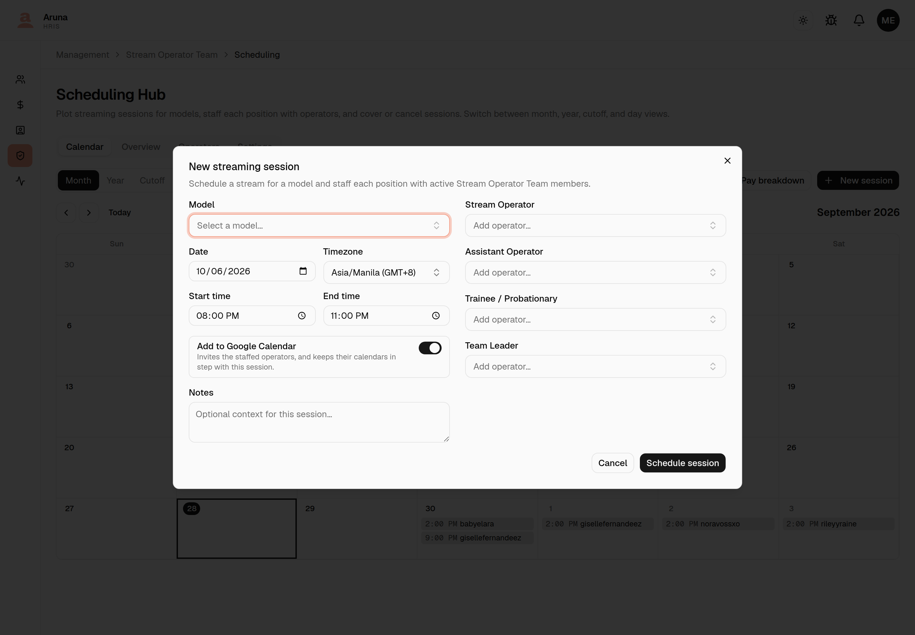Open the notifications bell
Viewport: 915px width, 635px height.
859,20
